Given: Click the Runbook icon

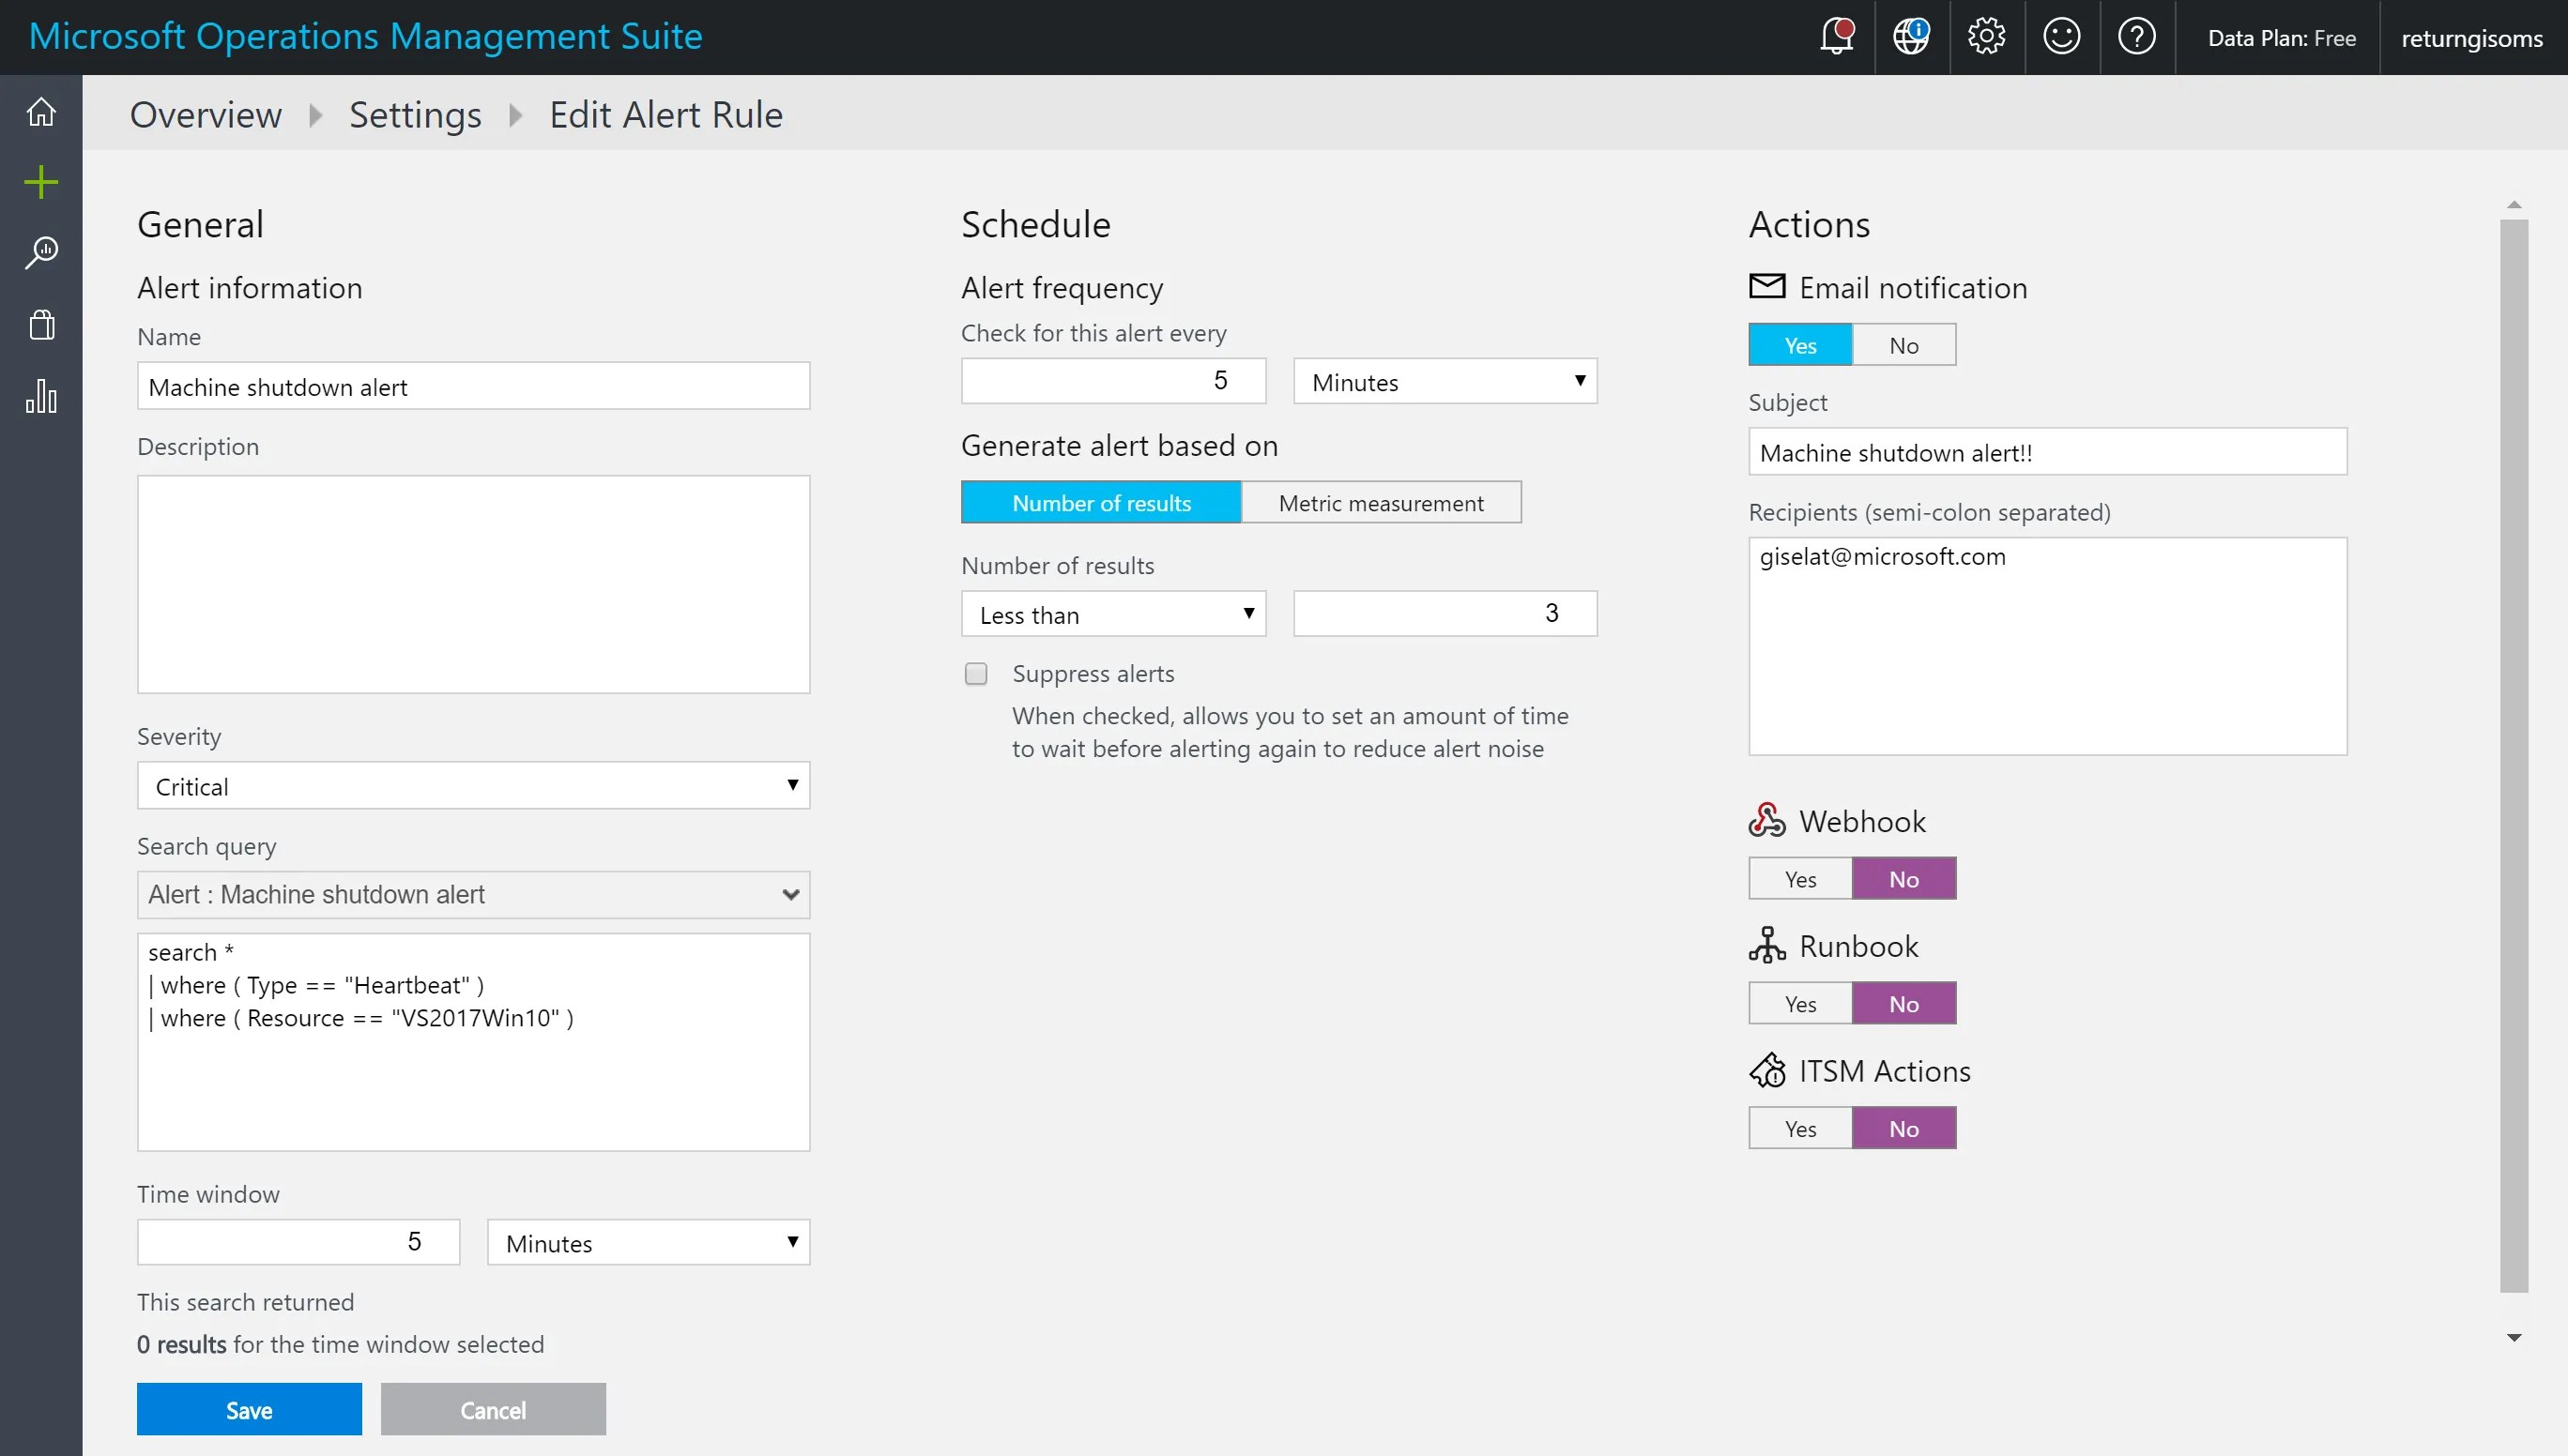Looking at the screenshot, I should [x=1767, y=945].
